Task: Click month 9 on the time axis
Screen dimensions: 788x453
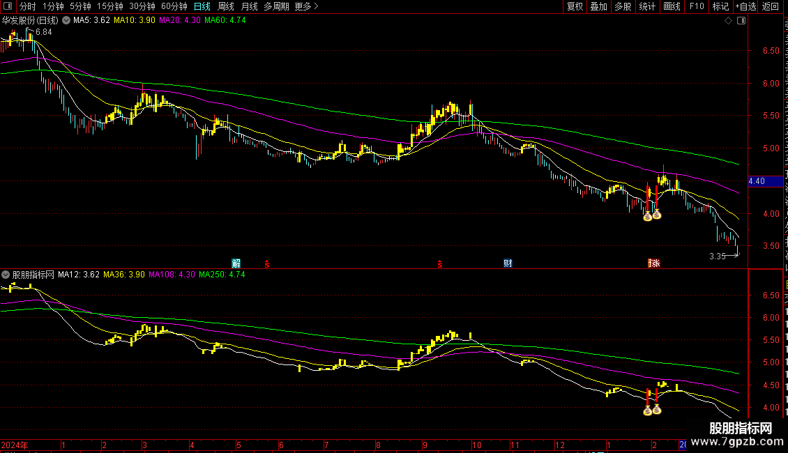Action: 425,445
